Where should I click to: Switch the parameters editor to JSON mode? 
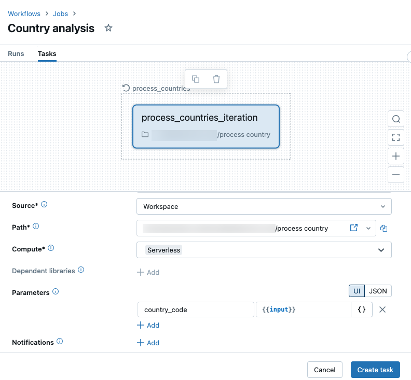tap(378, 291)
